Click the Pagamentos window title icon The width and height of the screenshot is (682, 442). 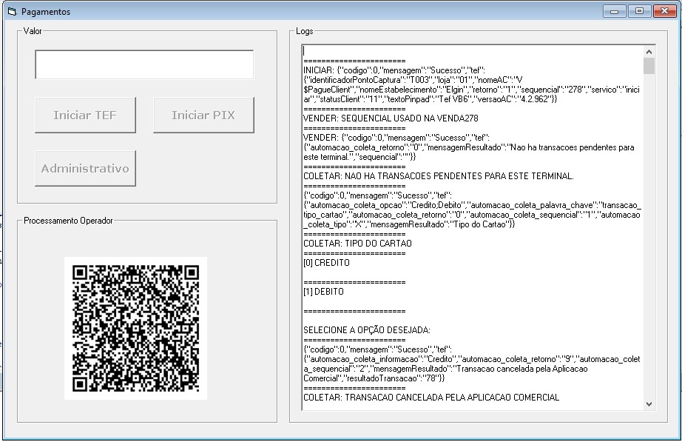(12, 12)
